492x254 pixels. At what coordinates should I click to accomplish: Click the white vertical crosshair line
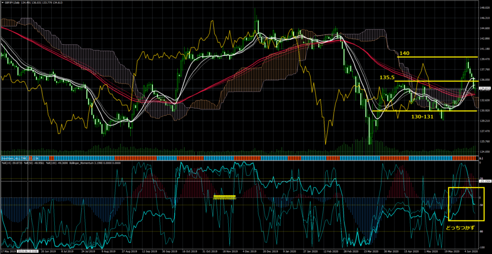pyautogui.click(x=29, y=96)
